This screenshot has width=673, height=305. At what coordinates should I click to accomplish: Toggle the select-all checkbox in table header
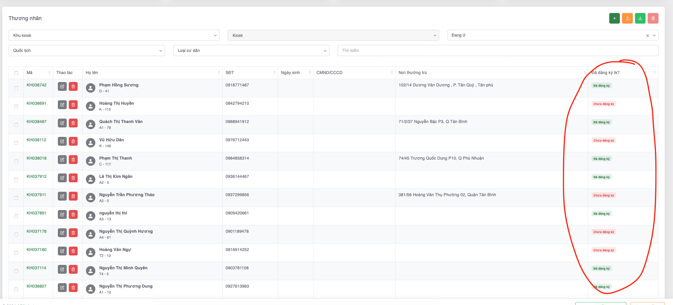pyautogui.click(x=16, y=73)
